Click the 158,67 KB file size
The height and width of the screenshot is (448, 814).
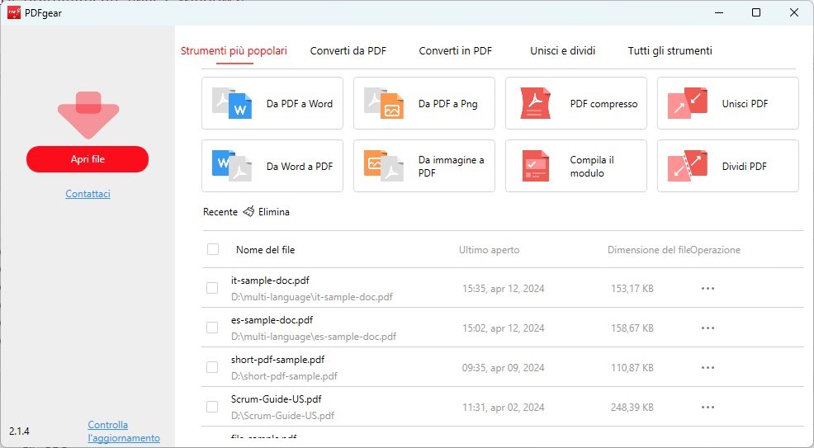(x=632, y=328)
